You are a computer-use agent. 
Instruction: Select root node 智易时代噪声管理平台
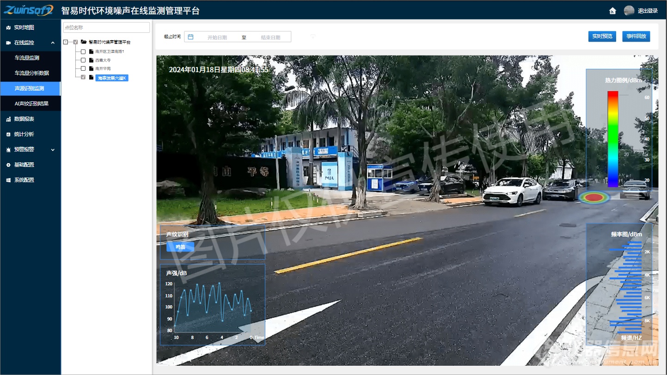click(x=110, y=42)
